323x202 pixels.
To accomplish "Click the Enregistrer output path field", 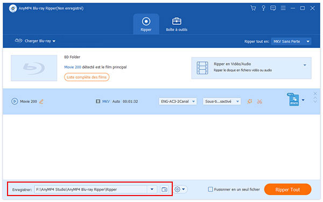I will pos(90,189).
